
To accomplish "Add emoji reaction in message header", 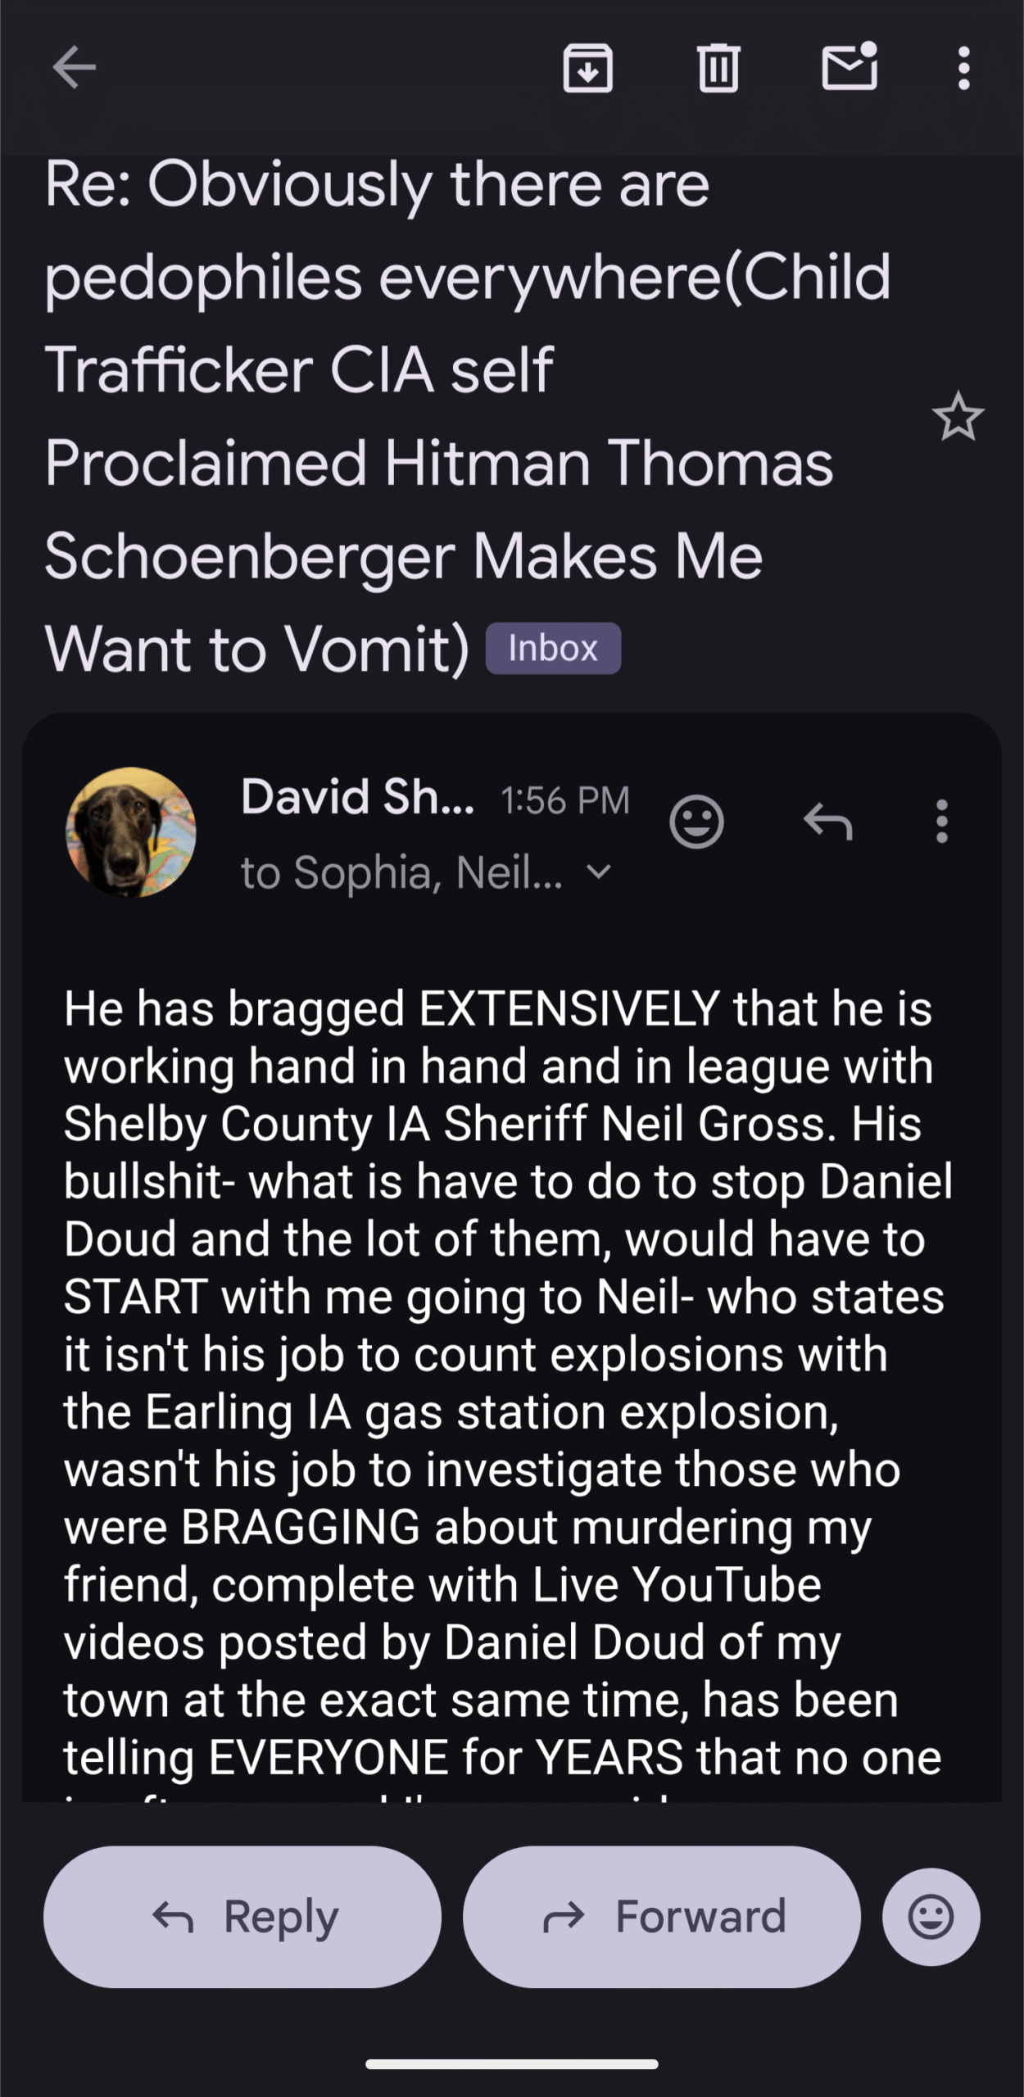I will coord(696,821).
